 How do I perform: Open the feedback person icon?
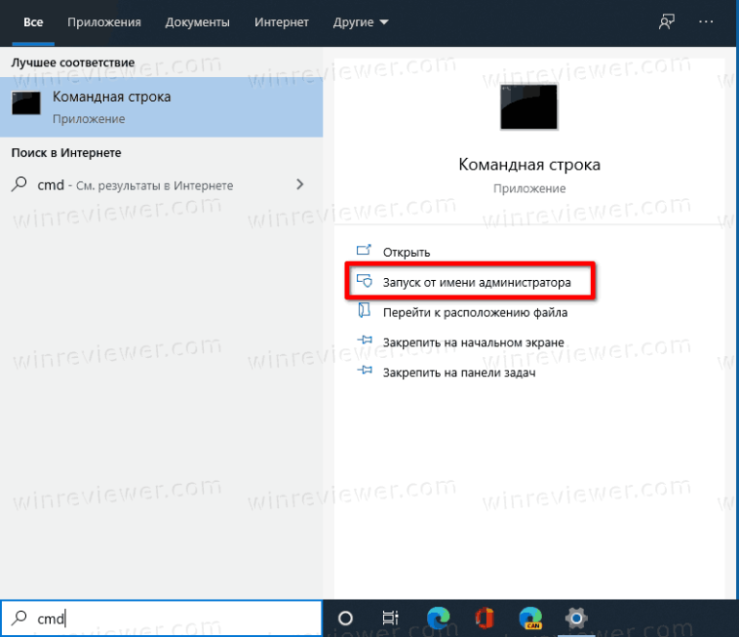click(667, 22)
